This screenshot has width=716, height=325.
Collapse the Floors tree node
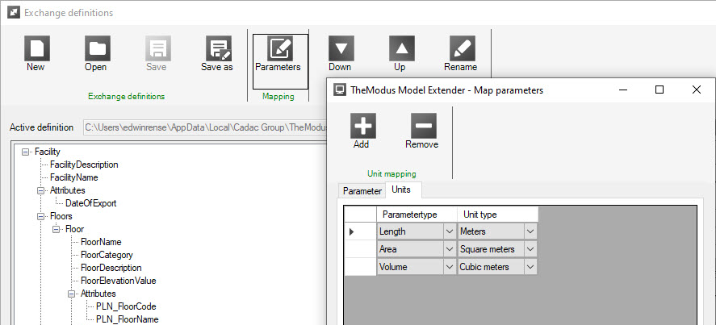pos(40,216)
